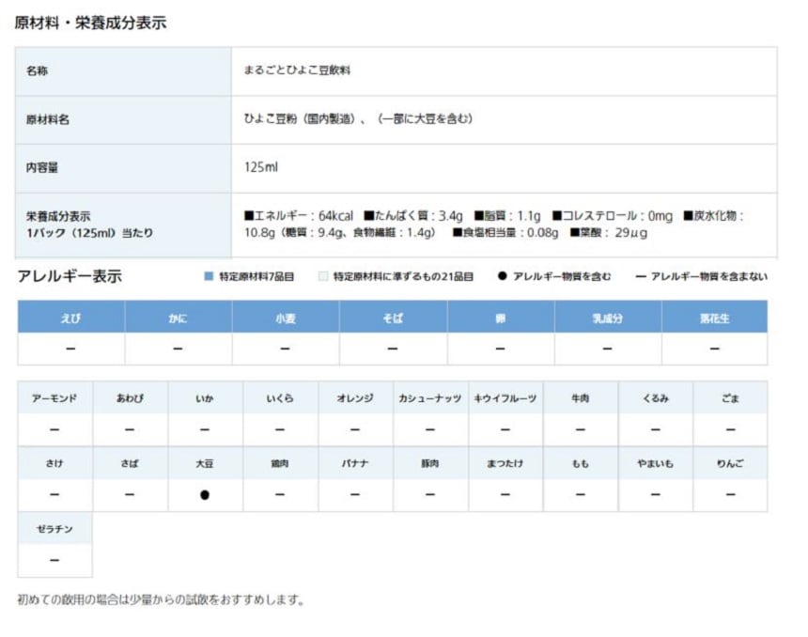Click the gray square legend for 準ずるもの21品目
The height and width of the screenshot is (637, 808).
pos(323,276)
